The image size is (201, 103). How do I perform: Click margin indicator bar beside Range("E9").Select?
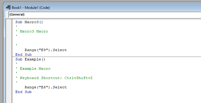[x=9, y=50]
